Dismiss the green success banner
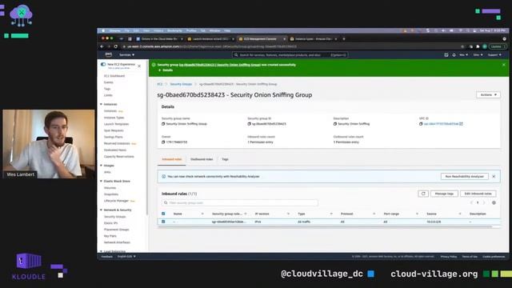 coord(504,65)
